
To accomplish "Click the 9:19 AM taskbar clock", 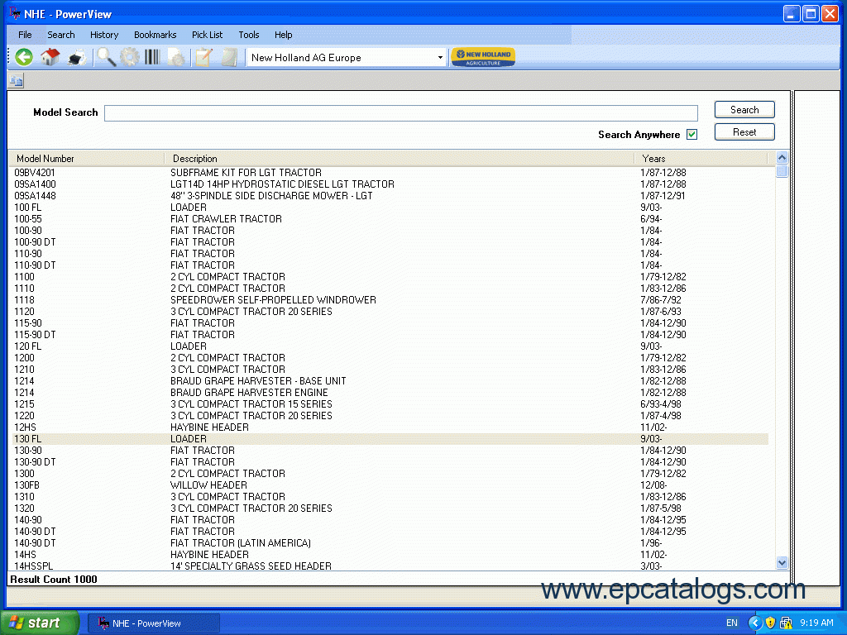I will [x=816, y=623].
